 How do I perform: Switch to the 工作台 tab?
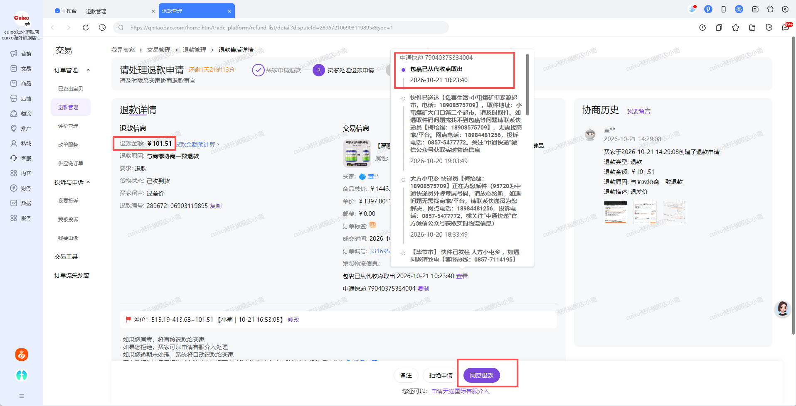(x=66, y=11)
